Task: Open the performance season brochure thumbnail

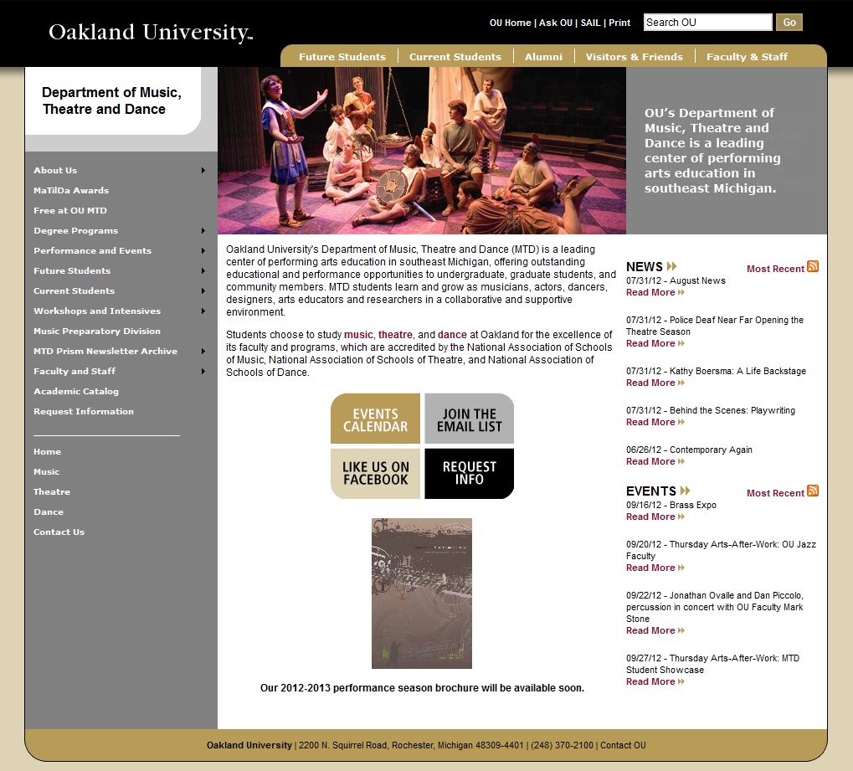Action: tap(422, 594)
